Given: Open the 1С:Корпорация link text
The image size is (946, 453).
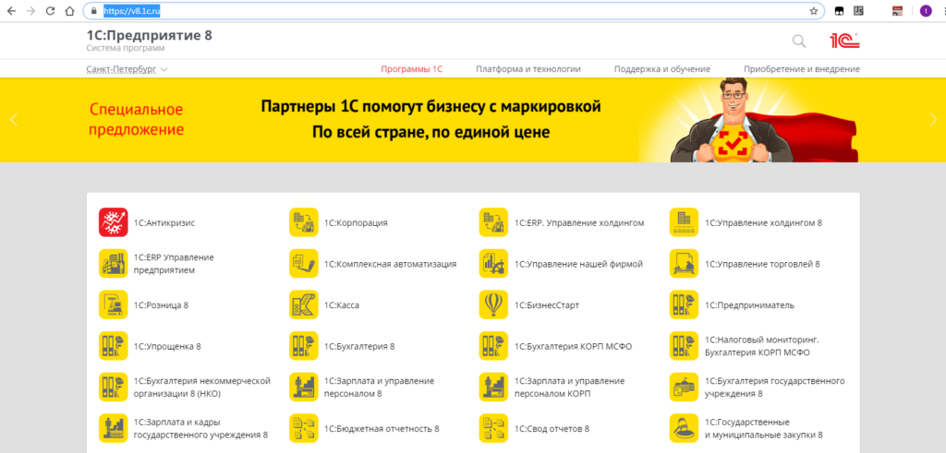Looking at the screenshot, I should (x=356, y=223).
